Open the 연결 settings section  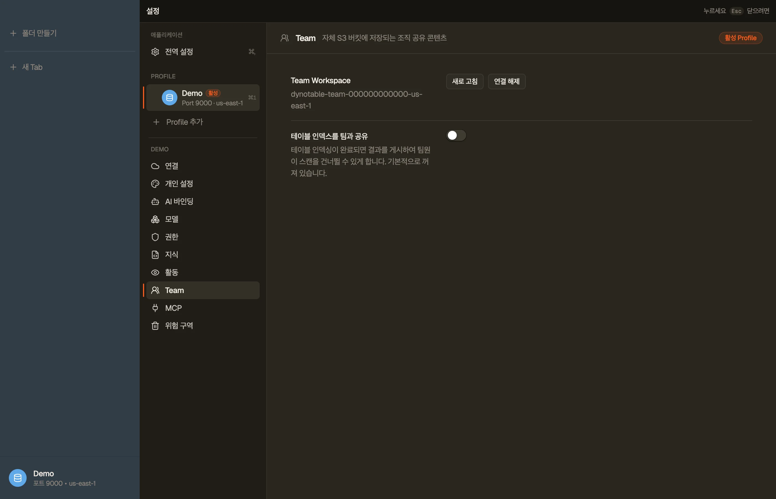click(x=203, y=166)
